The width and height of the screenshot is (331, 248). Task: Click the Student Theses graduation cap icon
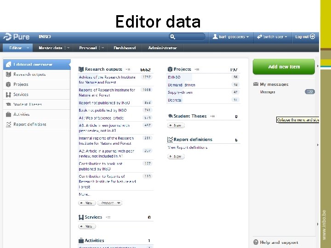click(170, 116)
